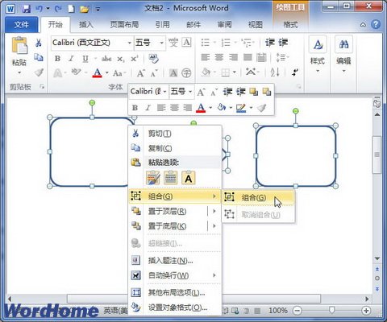
Task: Open the 编辑 editing dropdown
Action: tap(344, 71)
